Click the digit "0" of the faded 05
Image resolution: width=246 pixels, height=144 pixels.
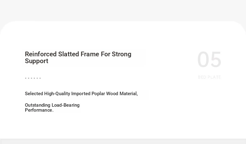[x=203, y=60]
